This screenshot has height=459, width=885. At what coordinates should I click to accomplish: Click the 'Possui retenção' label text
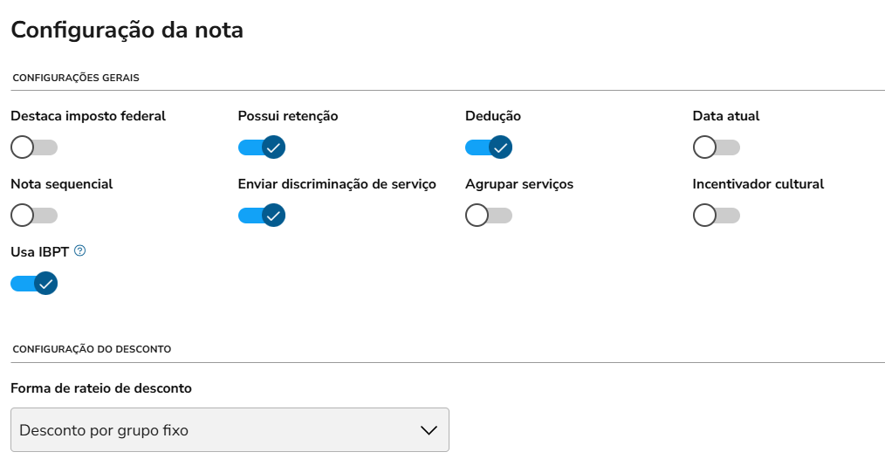[x=288, y=116]
